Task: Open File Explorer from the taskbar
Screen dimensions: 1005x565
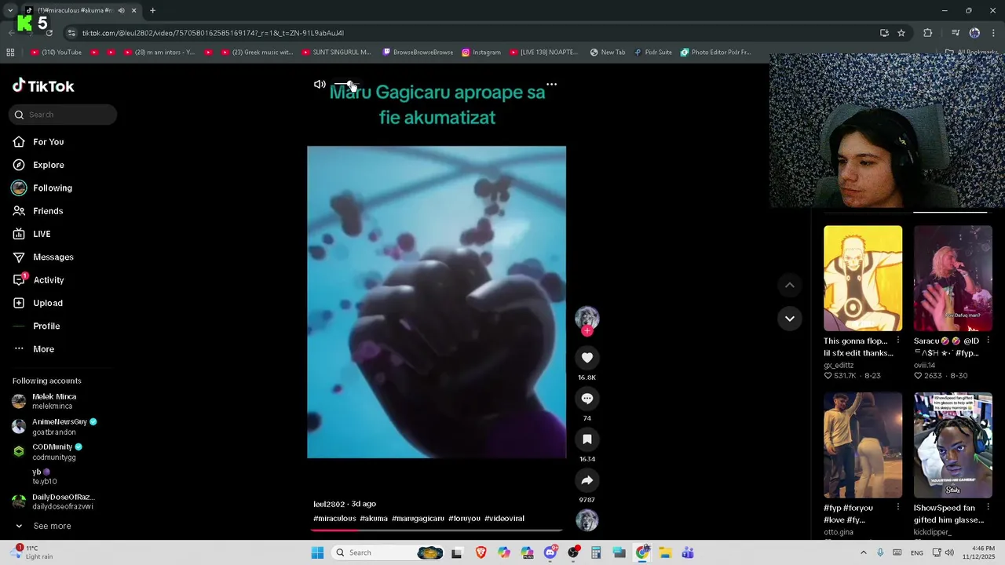Action: 665,552
